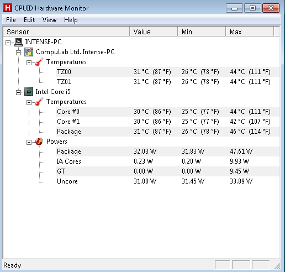Collapse the CompuLab Temperatures branch

tap(29, 62)
